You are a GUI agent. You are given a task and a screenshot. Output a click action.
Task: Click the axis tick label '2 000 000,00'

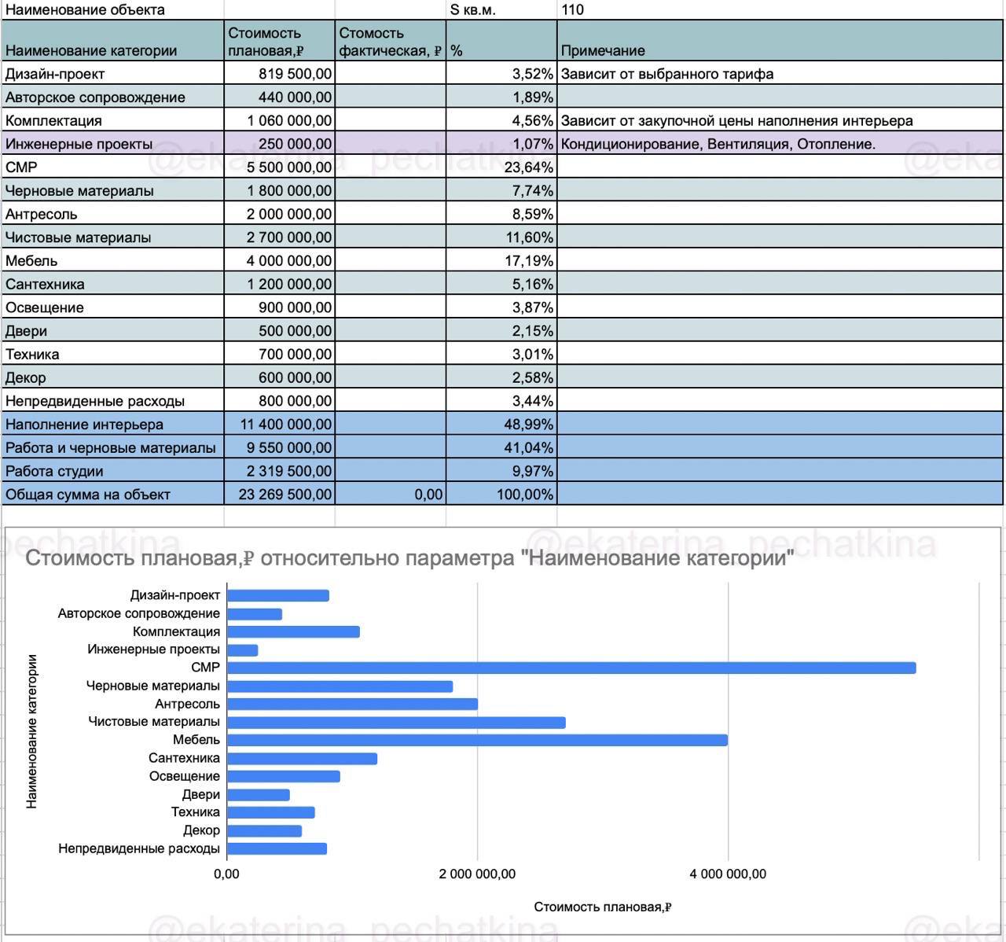coord(477,874)
